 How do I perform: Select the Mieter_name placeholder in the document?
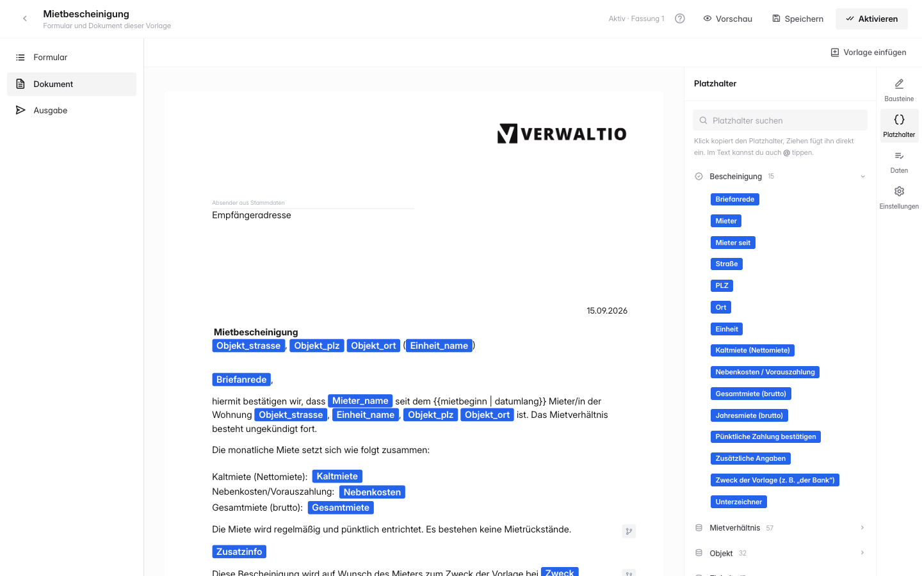pos(360,401)
